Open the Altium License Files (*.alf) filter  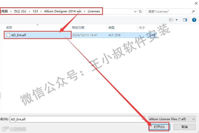(172, 119)
